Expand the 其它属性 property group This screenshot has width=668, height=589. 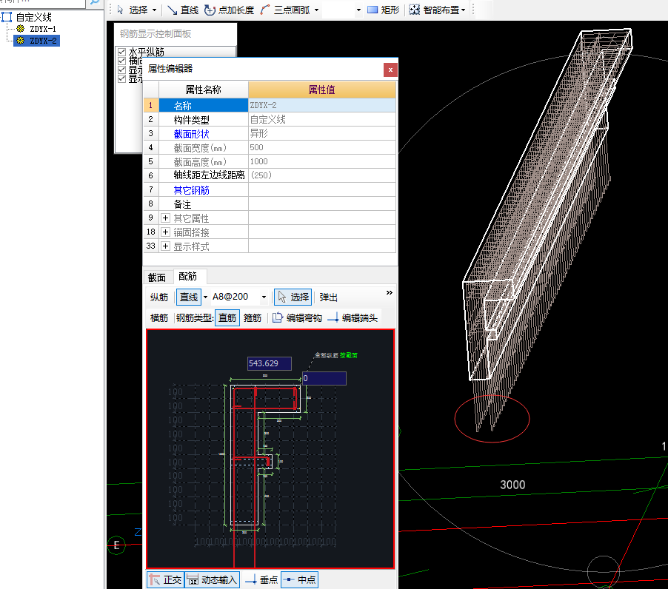pos(166,218)
